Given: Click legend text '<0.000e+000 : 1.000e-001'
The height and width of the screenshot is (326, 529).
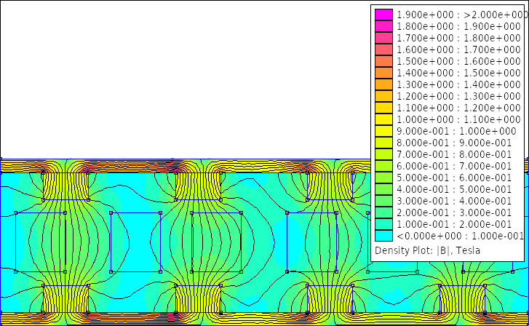Looking at the screenshot, I should click(x=460, y=236).
